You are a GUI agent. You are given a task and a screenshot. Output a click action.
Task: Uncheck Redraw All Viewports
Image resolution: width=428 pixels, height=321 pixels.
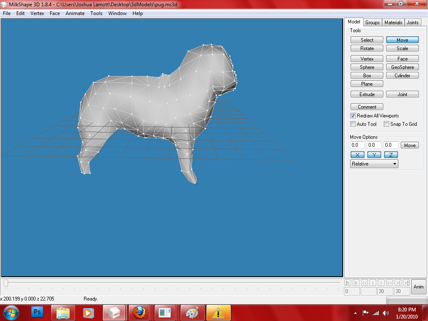click(353, 115)
